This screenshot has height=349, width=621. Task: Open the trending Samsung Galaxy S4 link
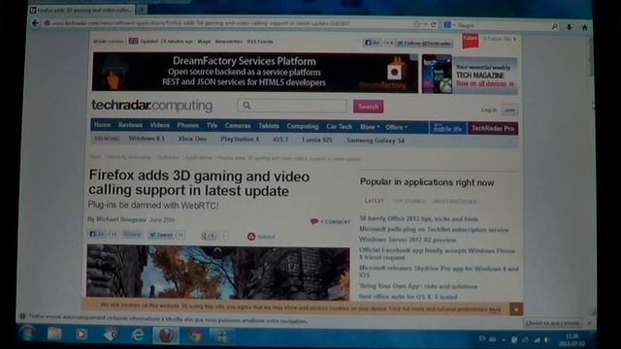[376, 141]
